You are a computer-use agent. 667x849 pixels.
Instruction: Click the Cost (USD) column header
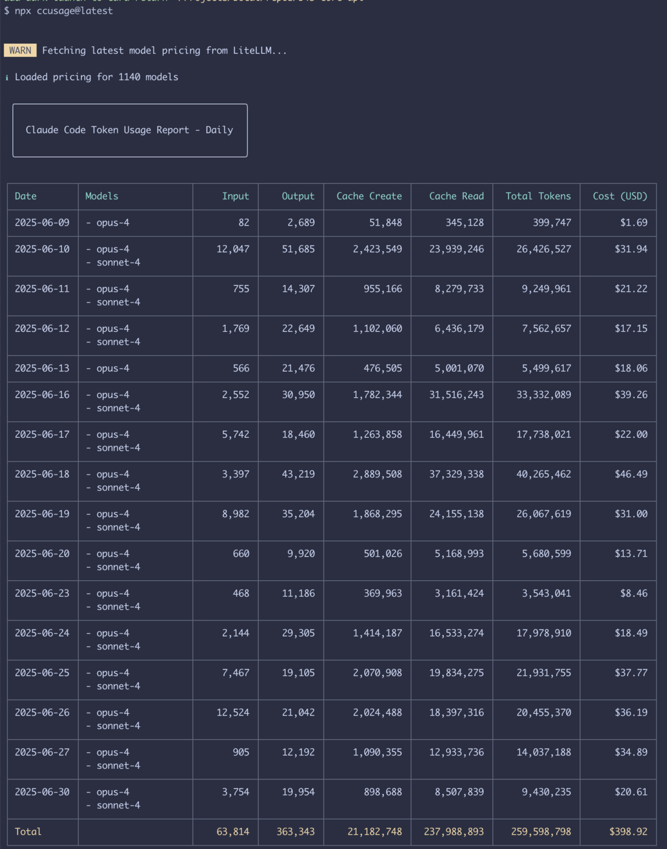coord(620,196)
